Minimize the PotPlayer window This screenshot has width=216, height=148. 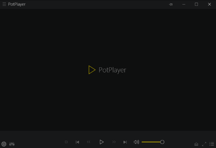click(183, 4)
